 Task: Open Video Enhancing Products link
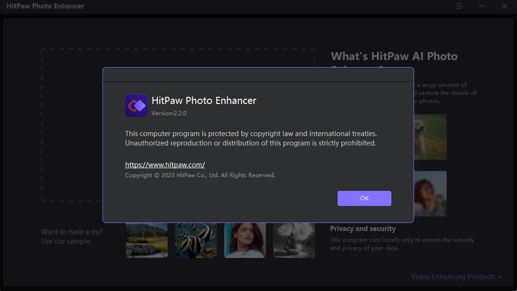[x=456, y=277]
